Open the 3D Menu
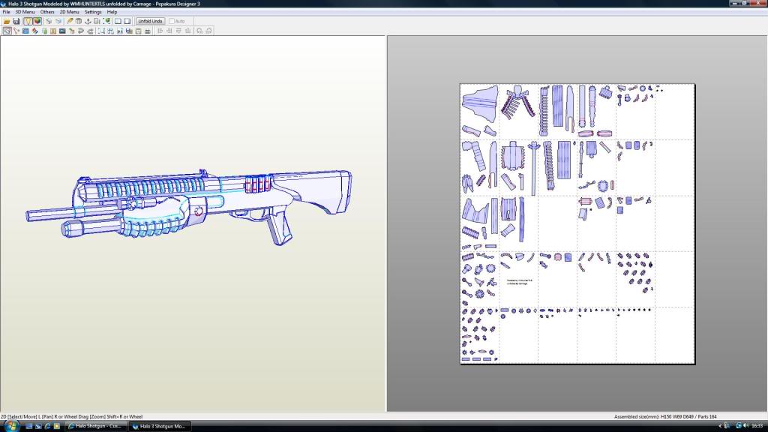This screenshot has height=432, width=768. [25, 12]
